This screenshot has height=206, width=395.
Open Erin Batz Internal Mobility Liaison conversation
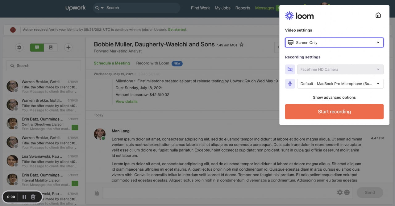tap(44, 180)
